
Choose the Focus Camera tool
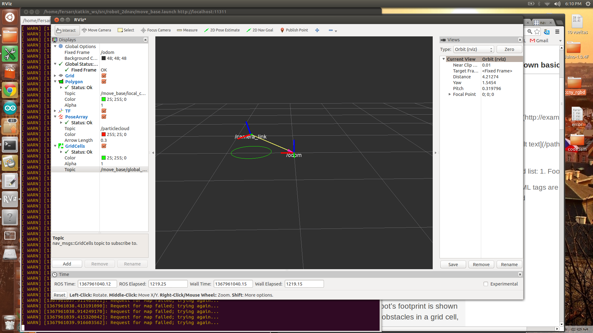156,30
